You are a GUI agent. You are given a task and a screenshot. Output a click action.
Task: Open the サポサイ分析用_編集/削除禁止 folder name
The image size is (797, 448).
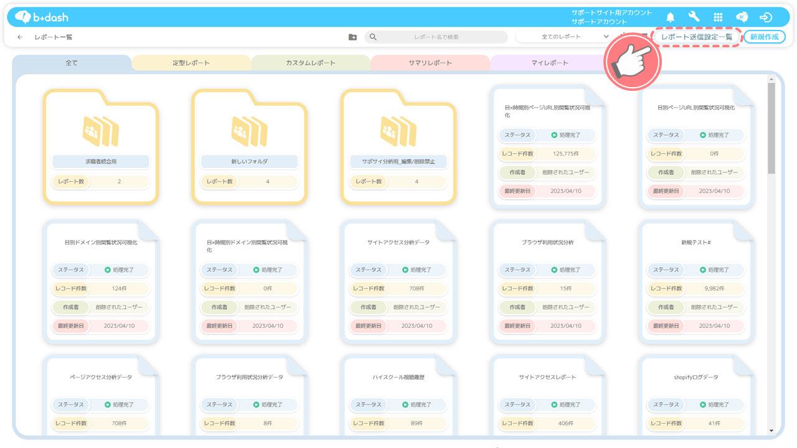[x=398, y=162]
